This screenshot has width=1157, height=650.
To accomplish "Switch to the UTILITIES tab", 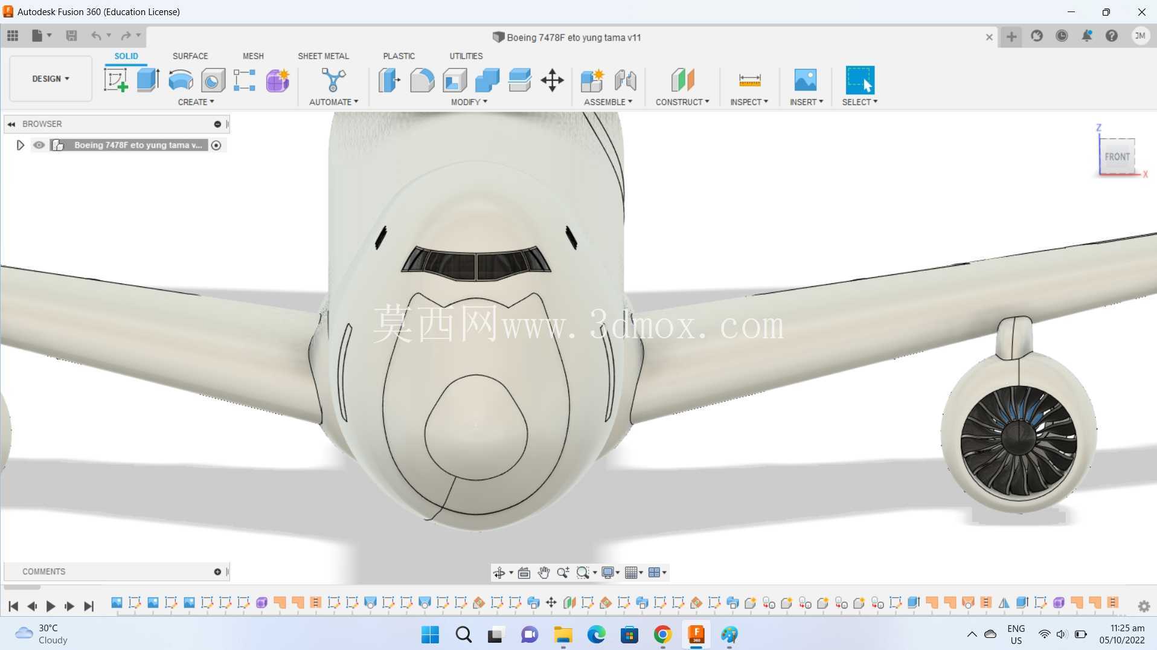I will [466, 56].
